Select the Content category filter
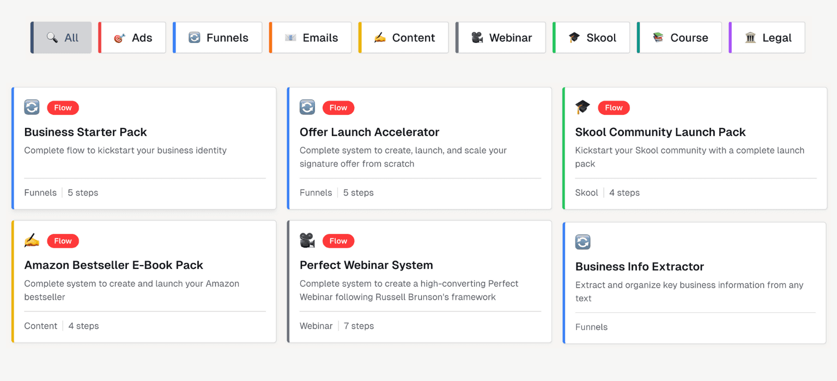Image resolution: width=837 pixels, height=381 pixels. pos(403,37)
